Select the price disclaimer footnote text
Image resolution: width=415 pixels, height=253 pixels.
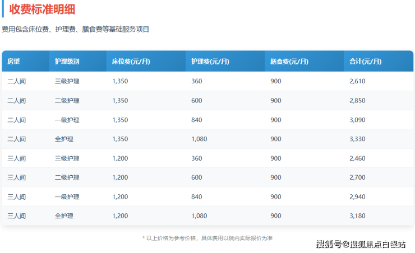click(207, 238)
